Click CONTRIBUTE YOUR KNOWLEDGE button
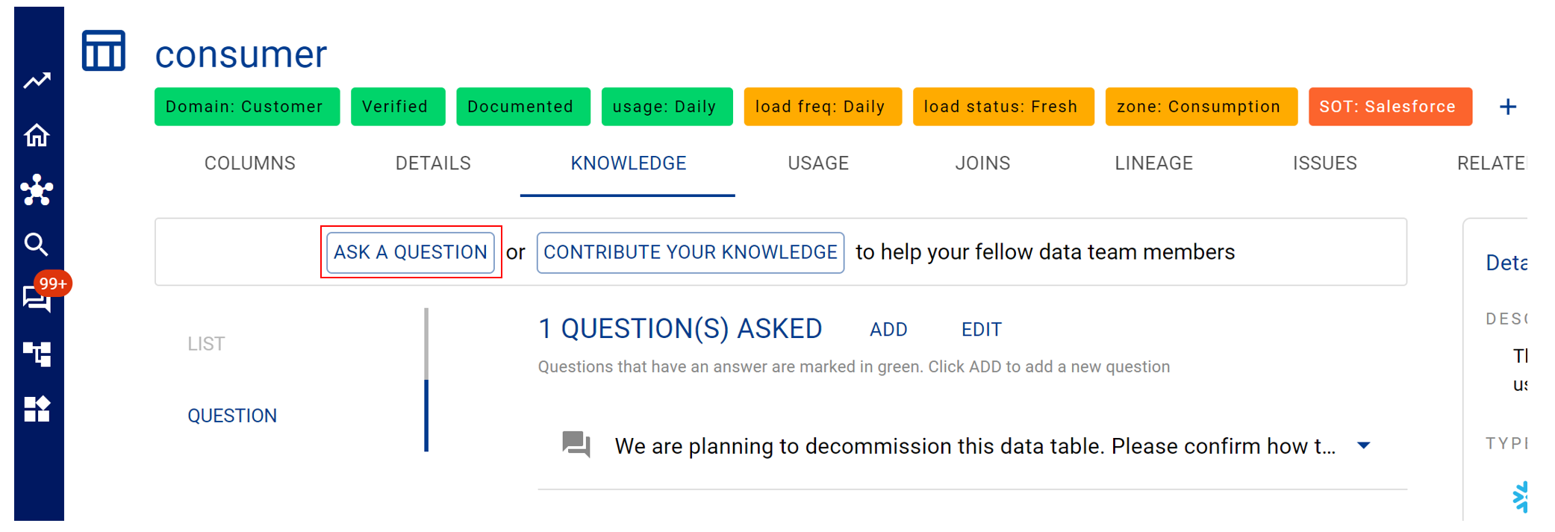This screenshot has height=532, width=1555. point(691,252)
